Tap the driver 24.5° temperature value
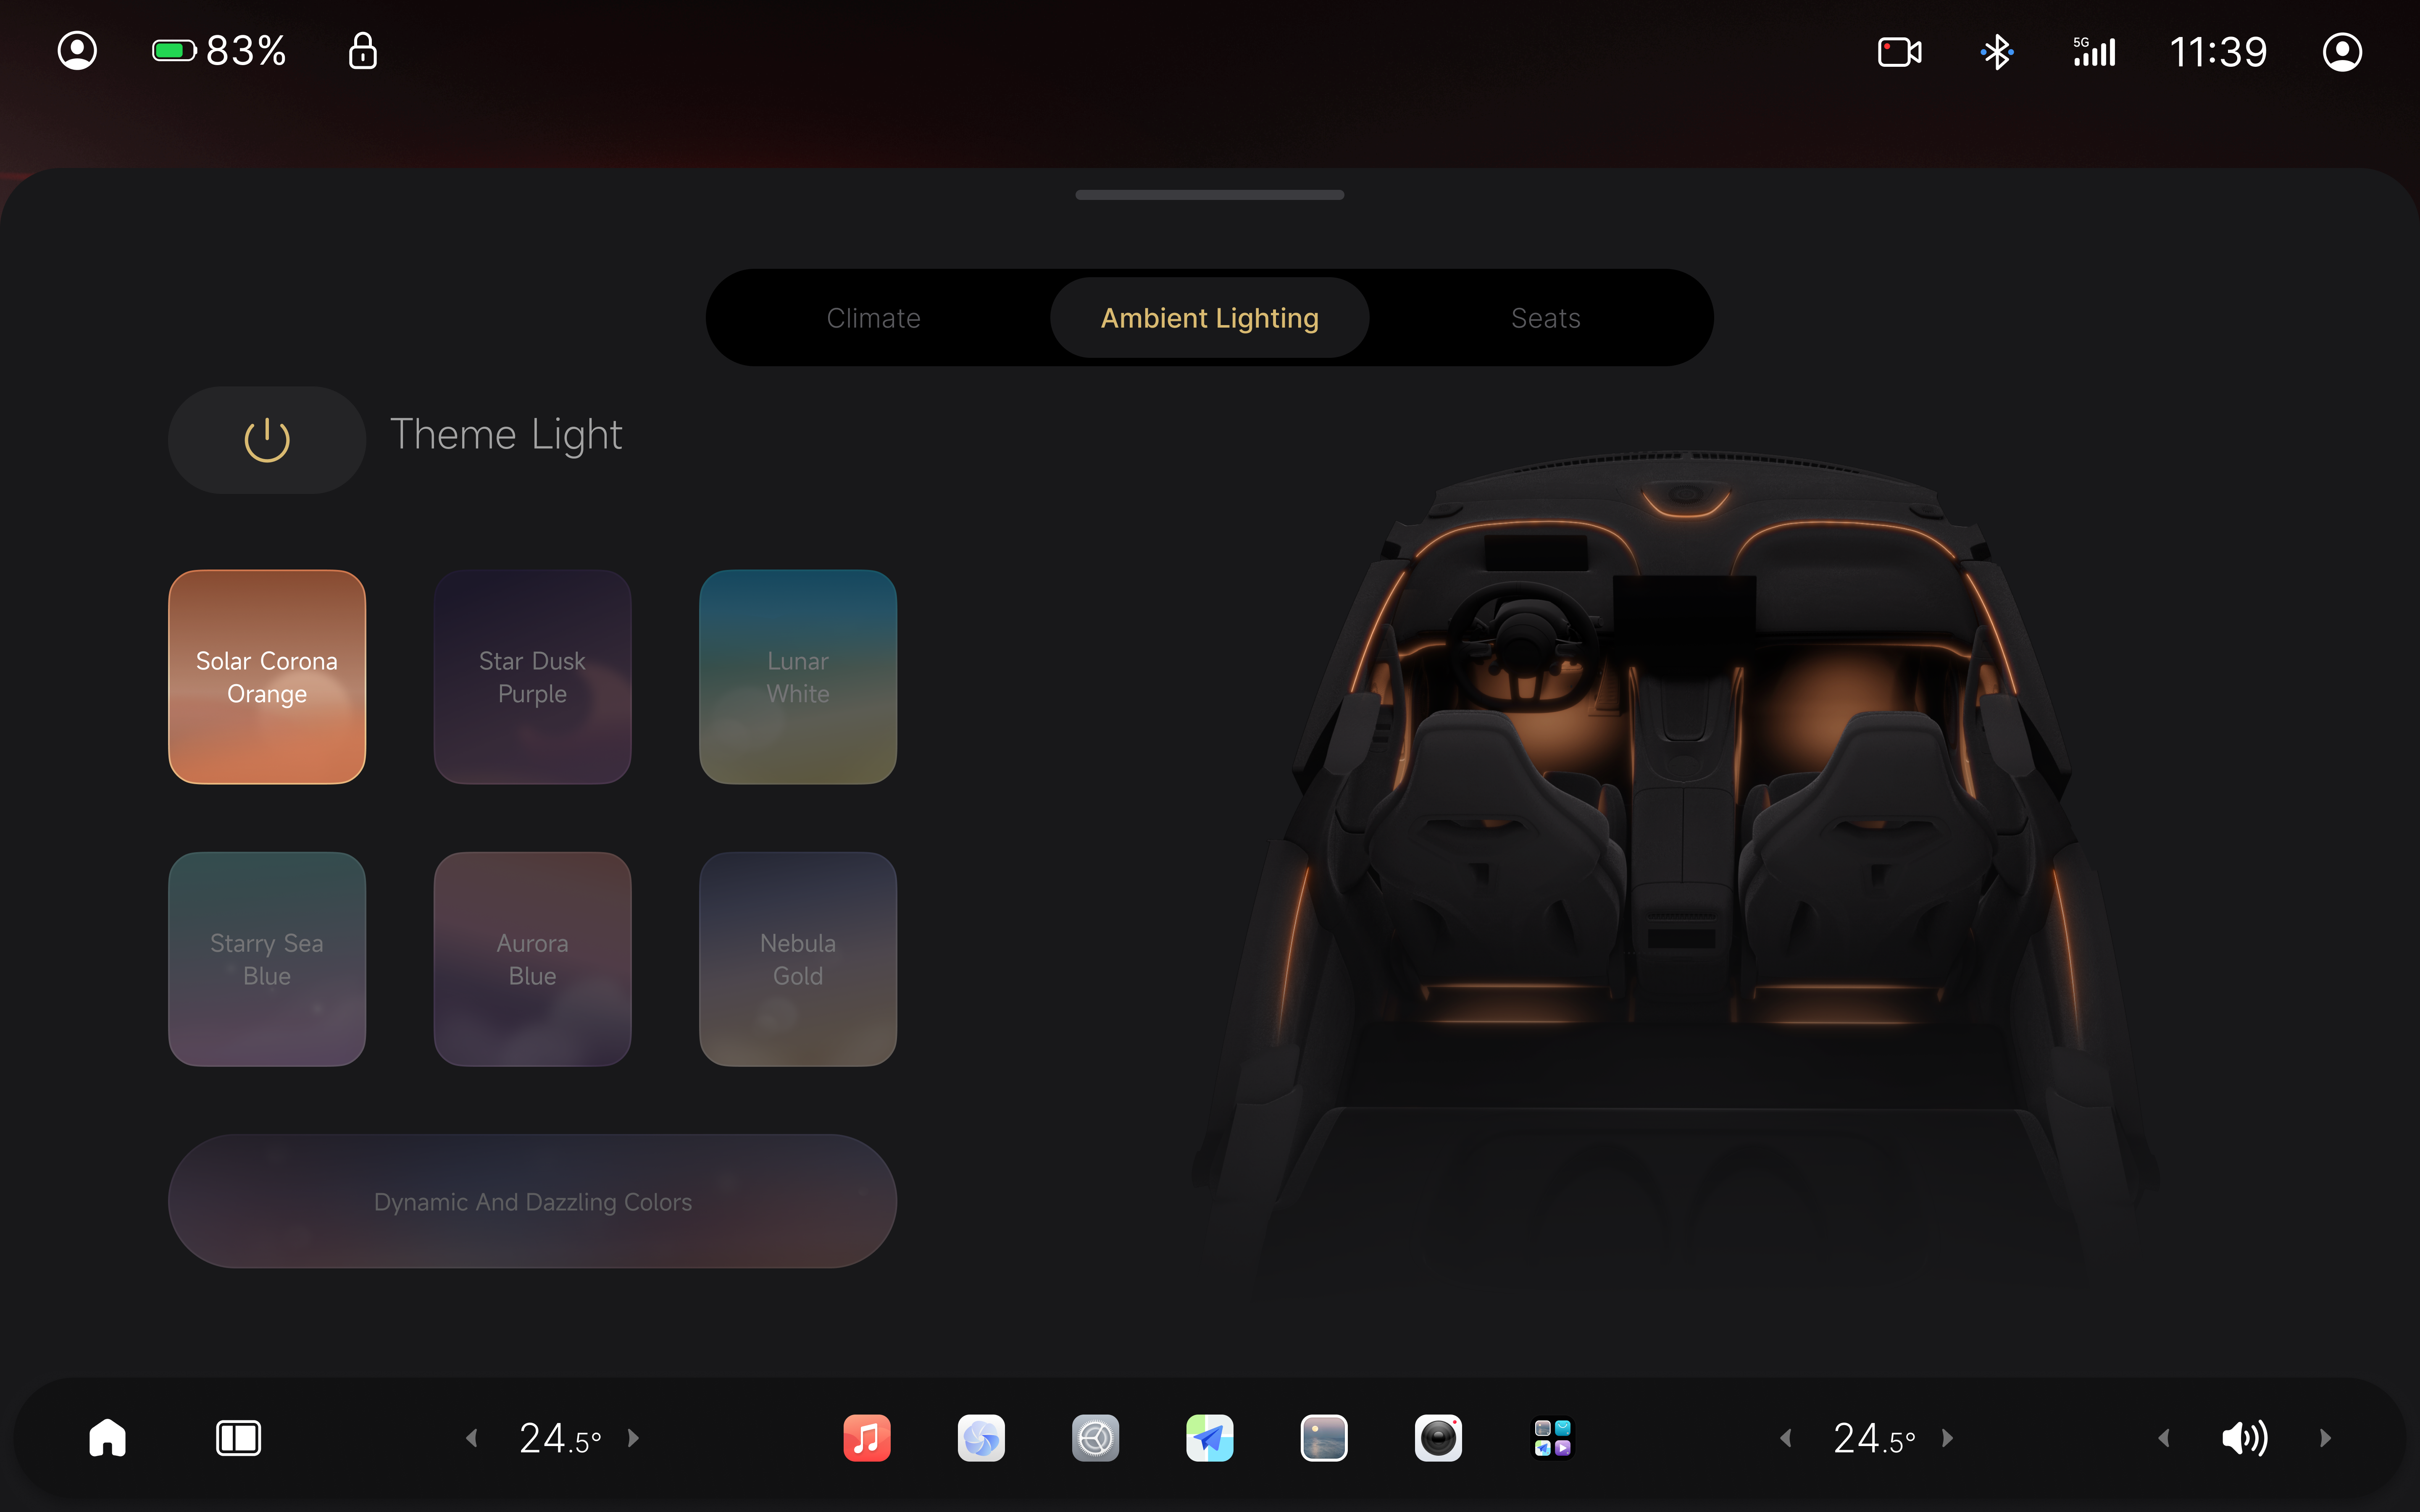The height and width of the screenshot is (1512, 2420). (x=560, y=1438)
